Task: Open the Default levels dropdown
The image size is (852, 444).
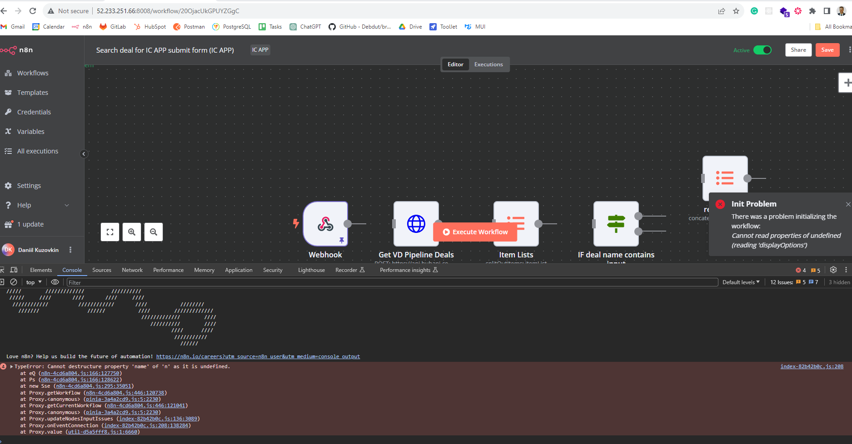Action: [741, 282]
